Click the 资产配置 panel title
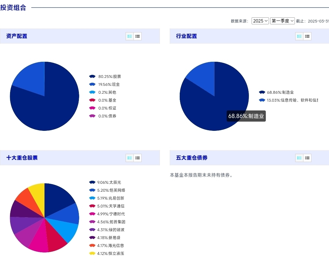Image resolution: width=329 pixels, height=265 pixels. [x=17, y=36]
